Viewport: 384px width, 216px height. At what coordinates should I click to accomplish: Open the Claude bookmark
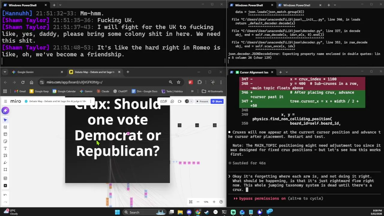pyautogui.click(x=103, y=91)
